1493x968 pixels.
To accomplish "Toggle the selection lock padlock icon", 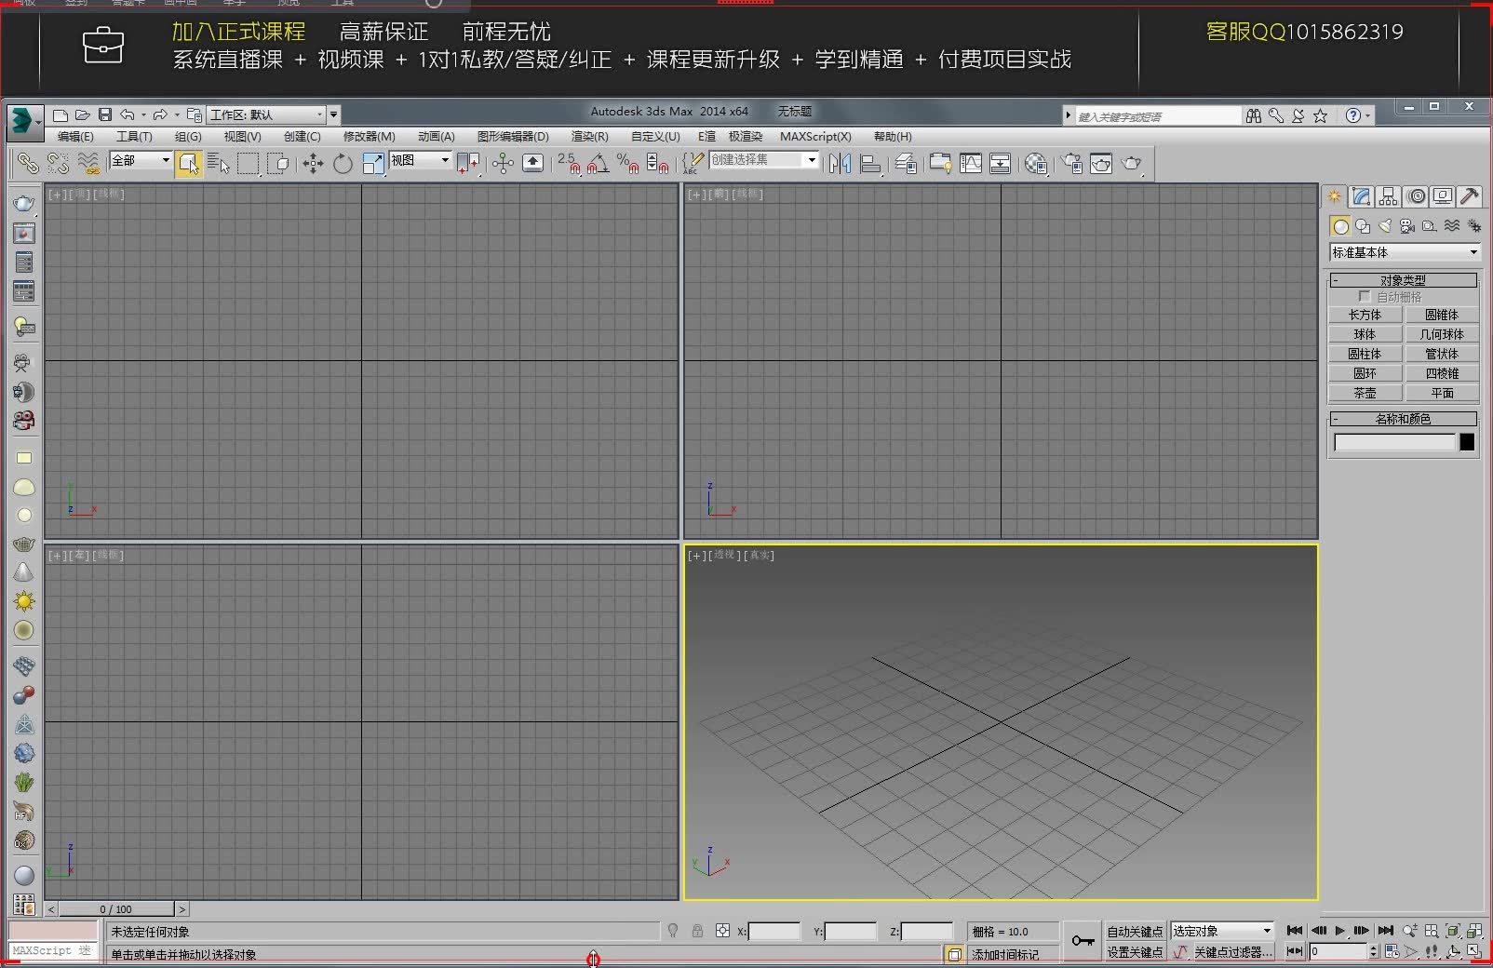I will pyautogui.click(x=696, y=931).
